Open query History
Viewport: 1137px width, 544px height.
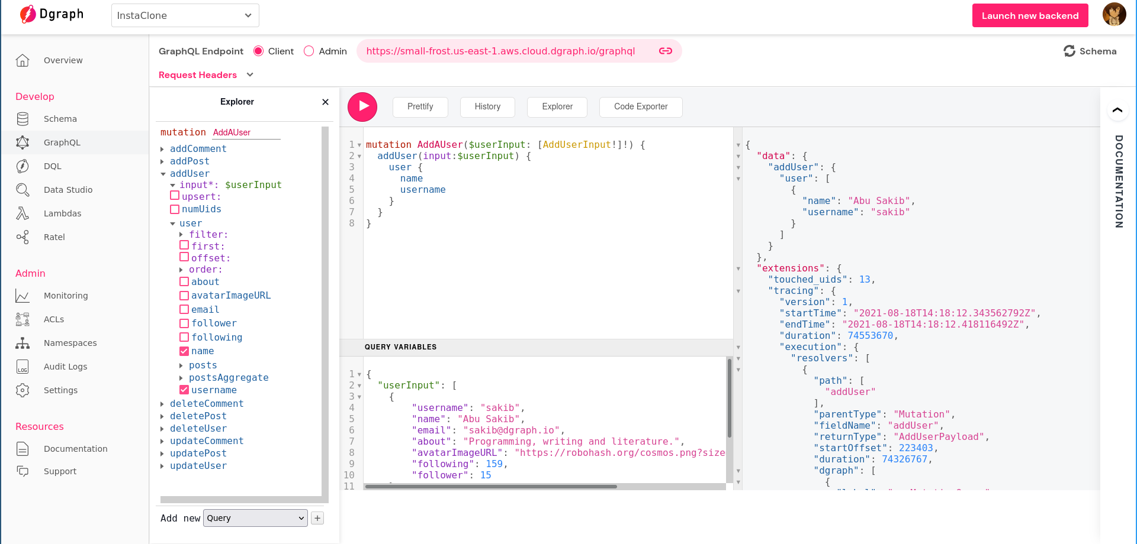click(487, 107)
